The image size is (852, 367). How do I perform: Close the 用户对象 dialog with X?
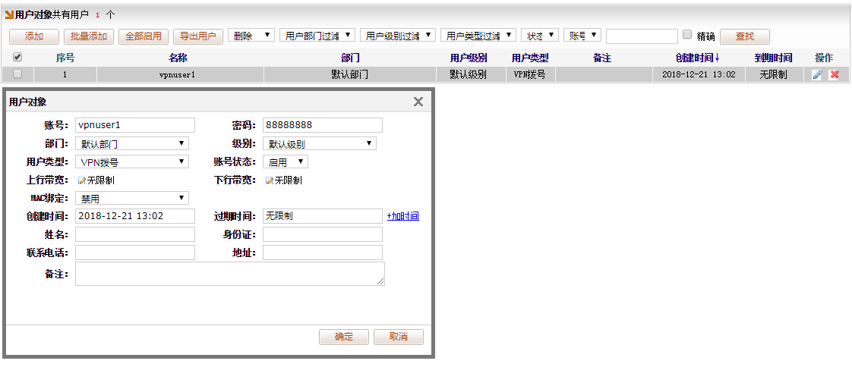tap(418, 102)
